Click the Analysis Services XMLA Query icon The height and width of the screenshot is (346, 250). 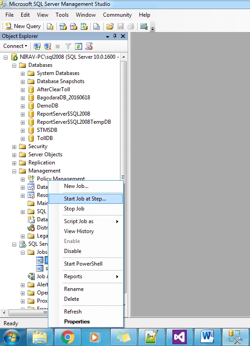click(x=84, y=27)
